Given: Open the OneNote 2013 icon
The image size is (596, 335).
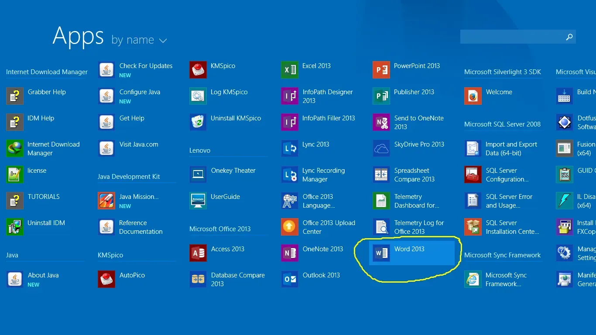Looking at the screenshot, I should (x=290, y=253).
